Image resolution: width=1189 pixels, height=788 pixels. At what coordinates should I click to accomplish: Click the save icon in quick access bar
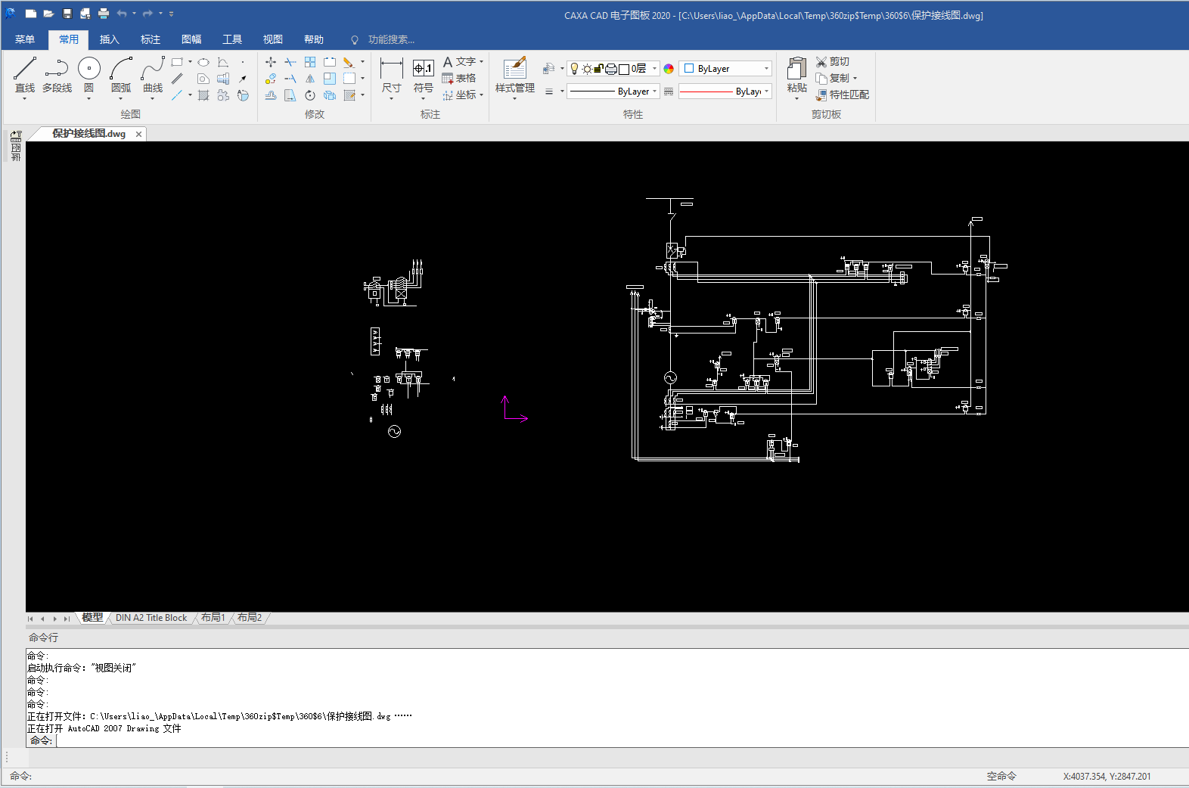click(x=67, y=14)
